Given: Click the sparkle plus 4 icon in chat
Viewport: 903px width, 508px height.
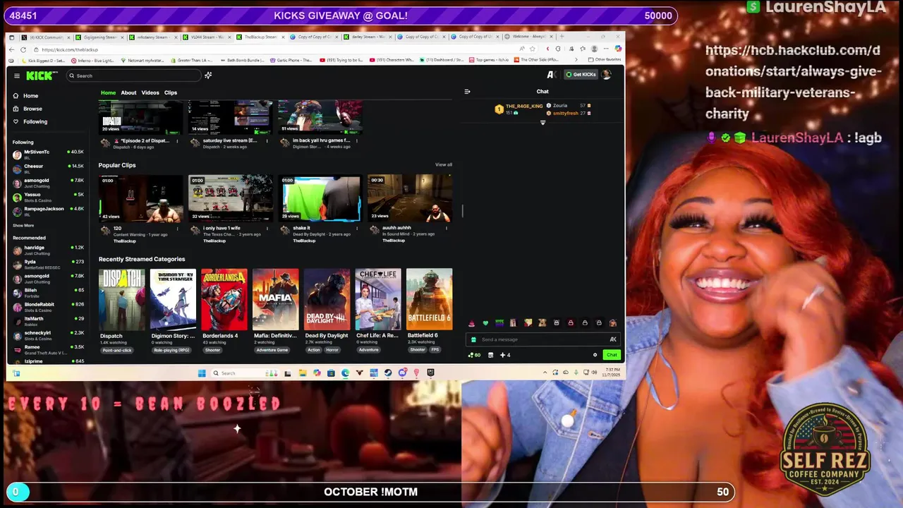Looking at the screenshot, I should coord(505,355).
